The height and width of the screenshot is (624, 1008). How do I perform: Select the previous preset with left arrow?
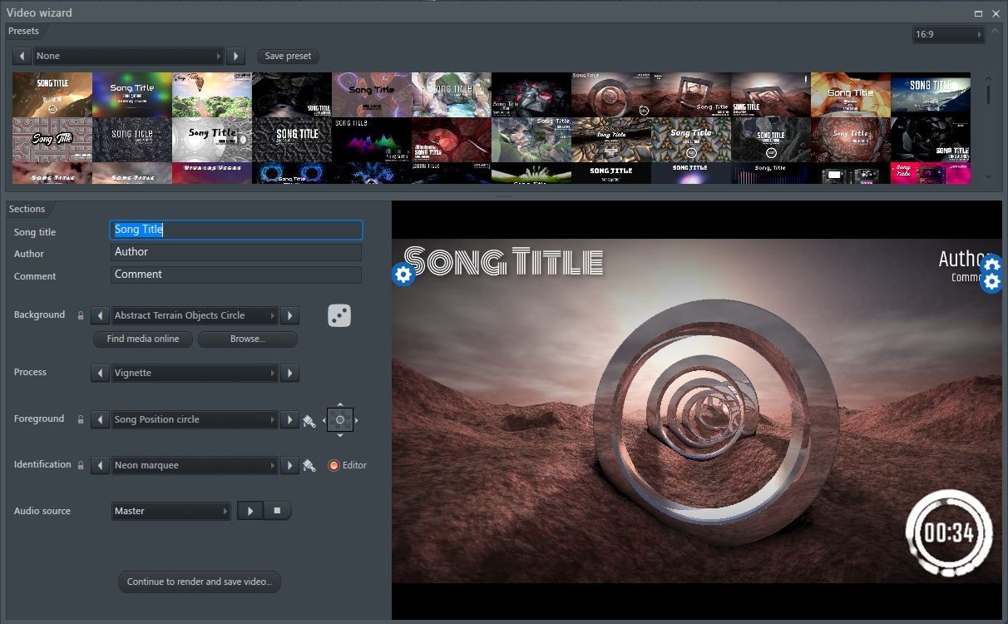22,56
